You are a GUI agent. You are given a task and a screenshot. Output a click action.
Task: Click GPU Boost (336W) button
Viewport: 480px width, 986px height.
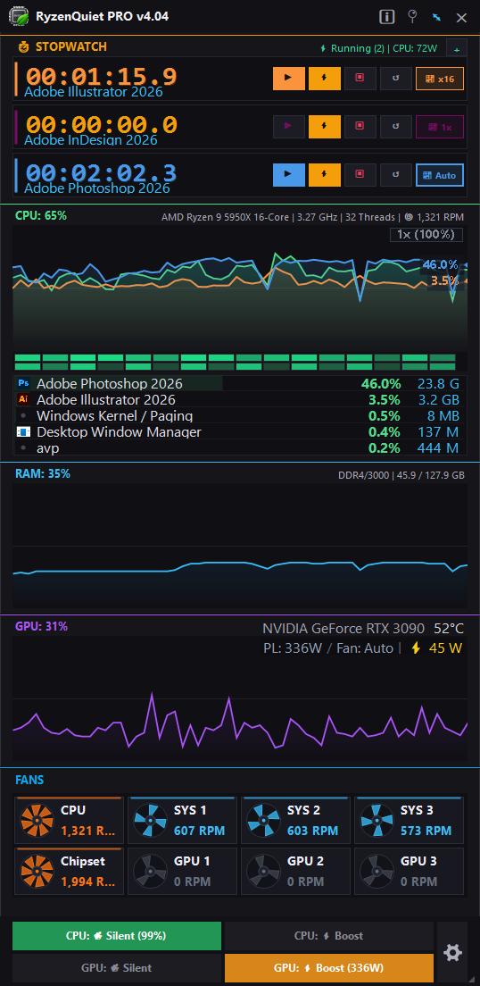click(x=329, y=968)
